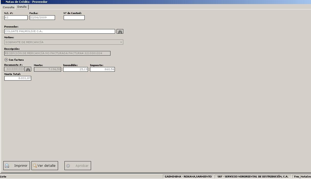Open supplier search via binoculars icon
This screenshot has height=179, width=311.
coord(120,31)
